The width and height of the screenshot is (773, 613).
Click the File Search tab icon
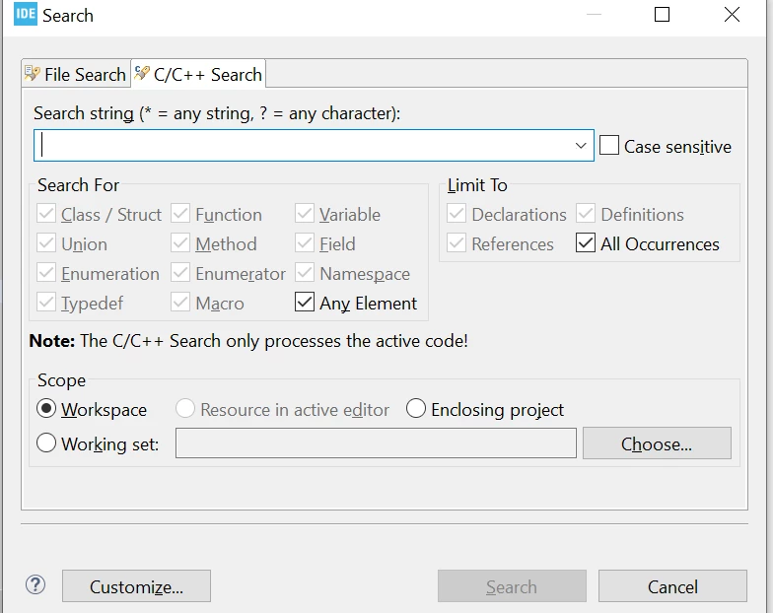click(33, 73)
